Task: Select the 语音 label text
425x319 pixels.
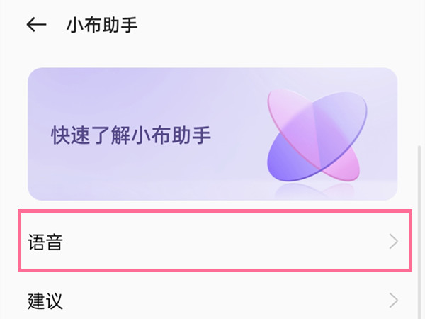Action: [x=46, y=243]
